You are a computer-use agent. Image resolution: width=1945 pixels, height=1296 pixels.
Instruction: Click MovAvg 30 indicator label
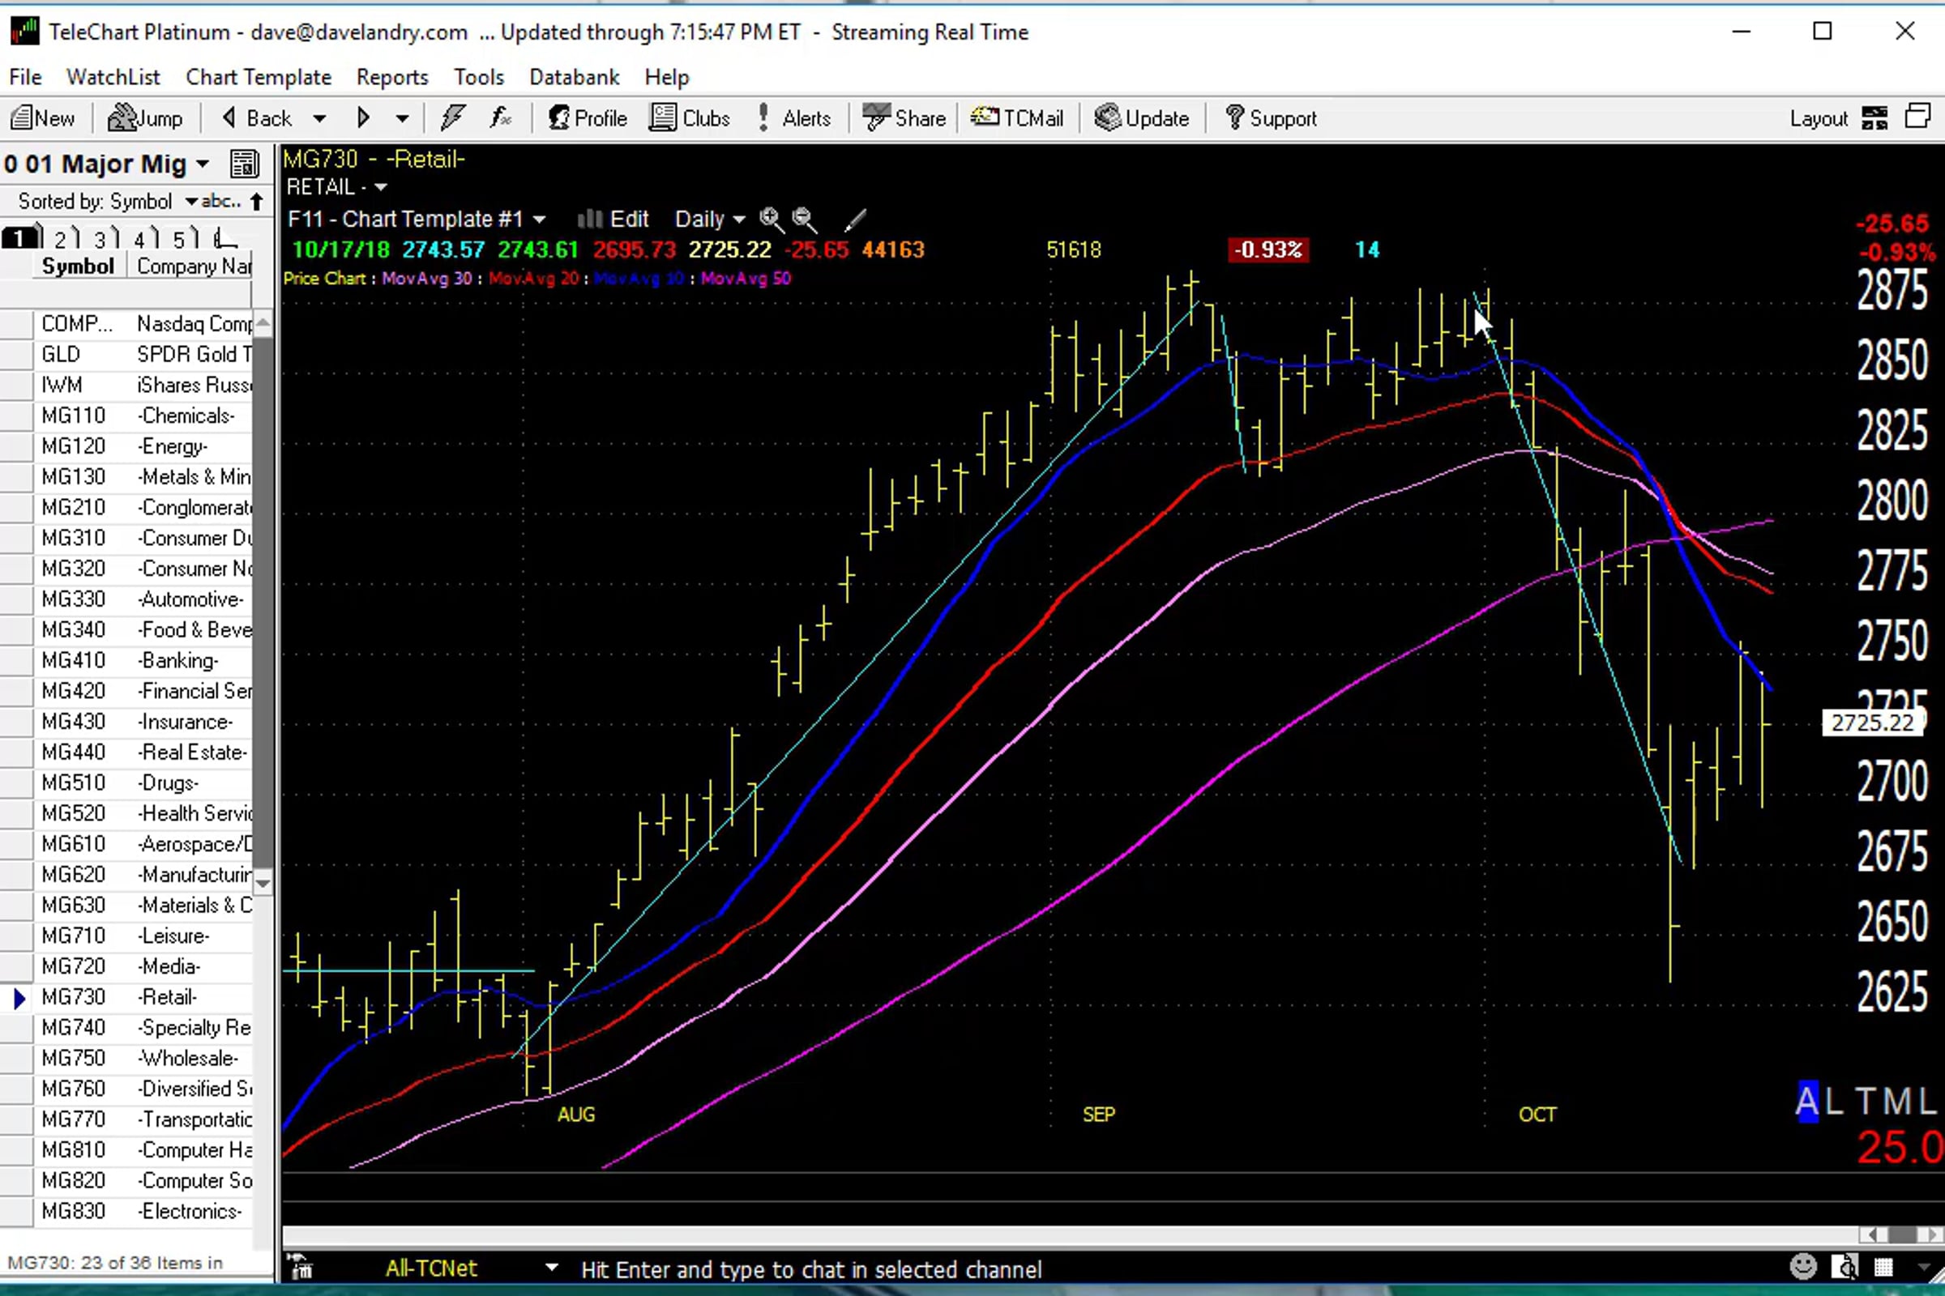pyautogui.click(x=426, y=279)
